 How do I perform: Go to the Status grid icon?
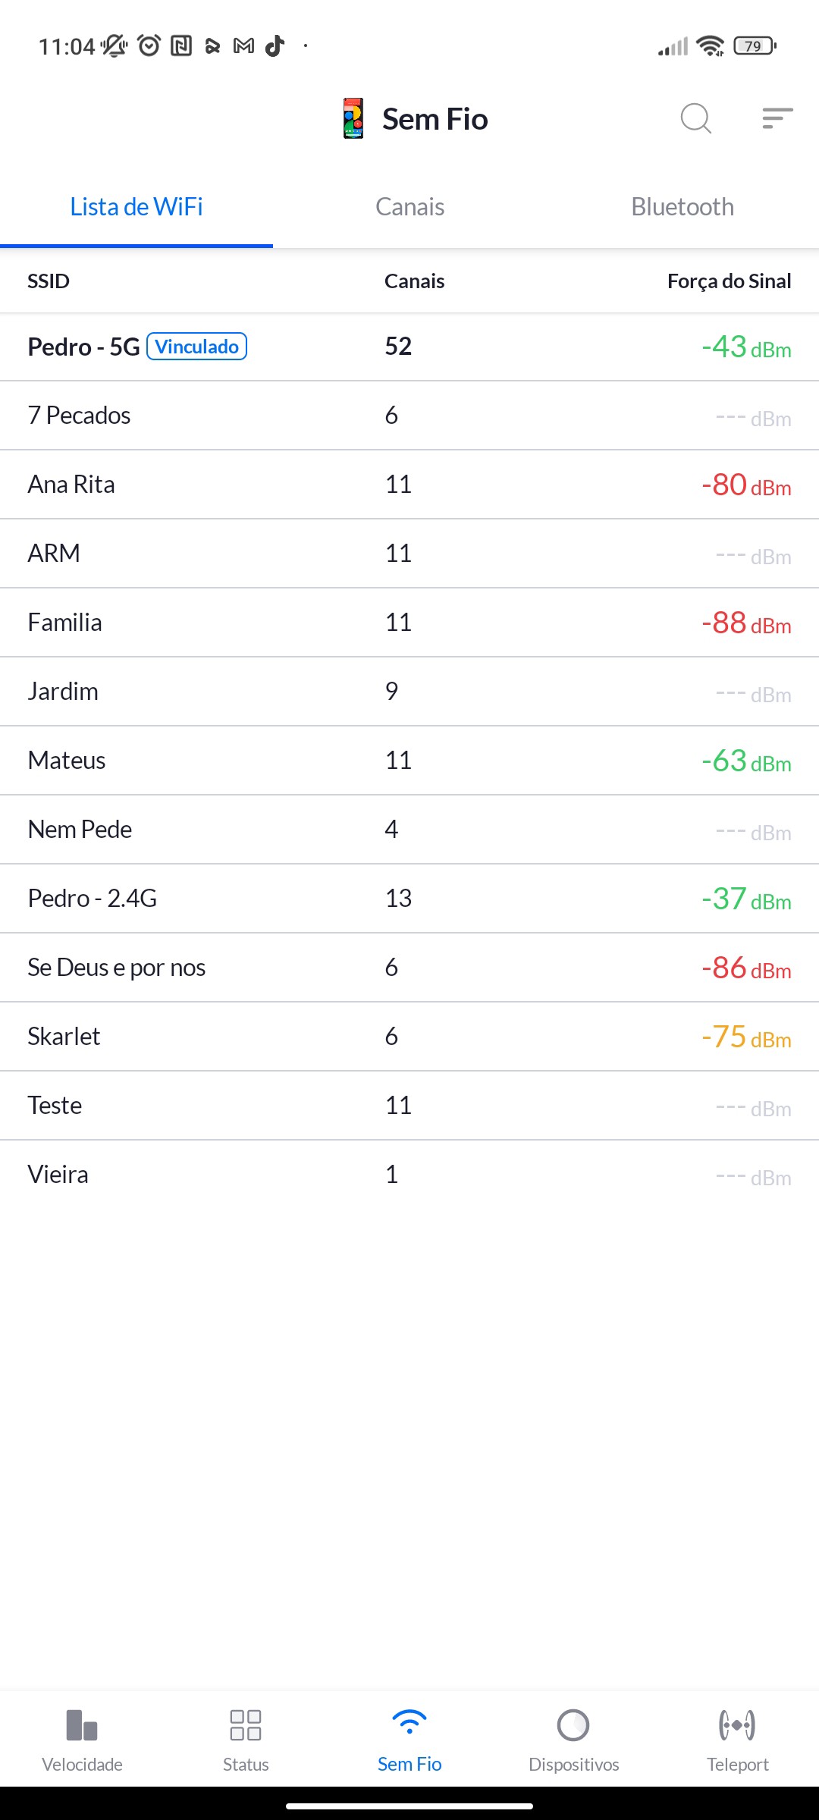click(x=246, y=1724)
